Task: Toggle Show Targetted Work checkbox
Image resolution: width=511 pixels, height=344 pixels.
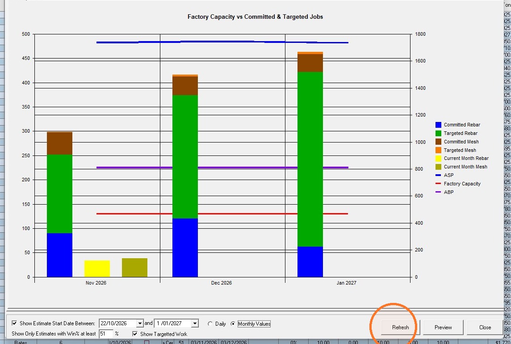Action: coord(135,334)
